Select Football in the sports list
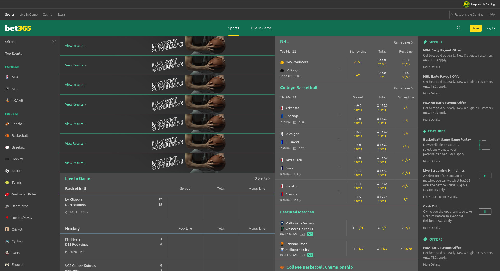This screenshot has width=500, height=271. 18,124
